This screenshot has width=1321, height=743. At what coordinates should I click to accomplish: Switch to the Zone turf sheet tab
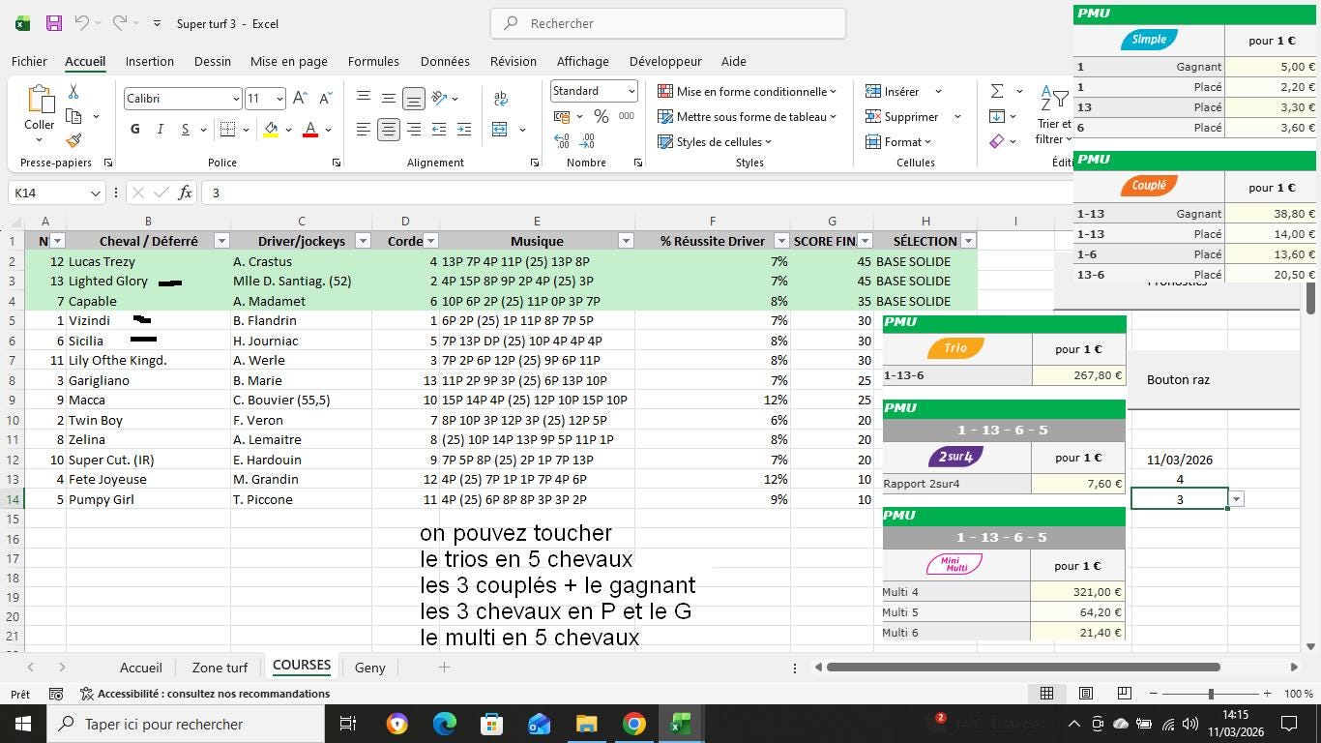click(220, 668)
